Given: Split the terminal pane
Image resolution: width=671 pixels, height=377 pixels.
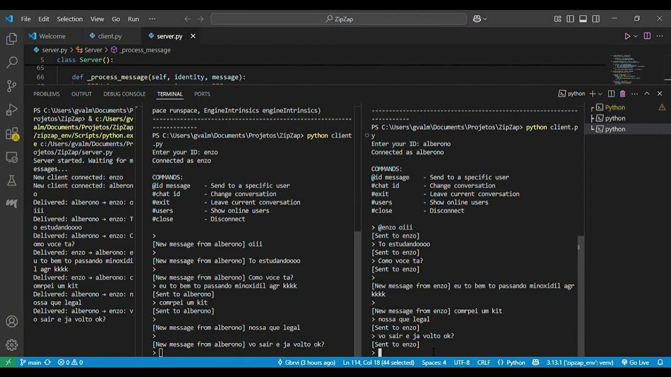Looking at the screenshot, I should pyautogui.click(x=611, y=94).
